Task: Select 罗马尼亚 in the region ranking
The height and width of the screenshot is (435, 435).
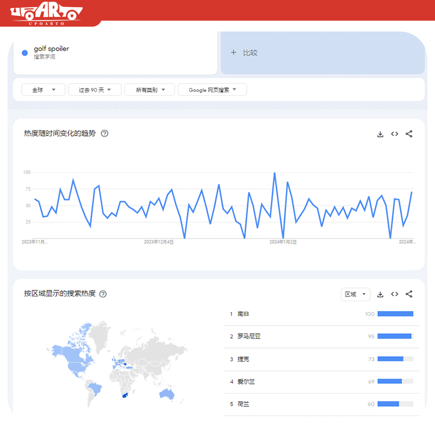Action: 321,337
